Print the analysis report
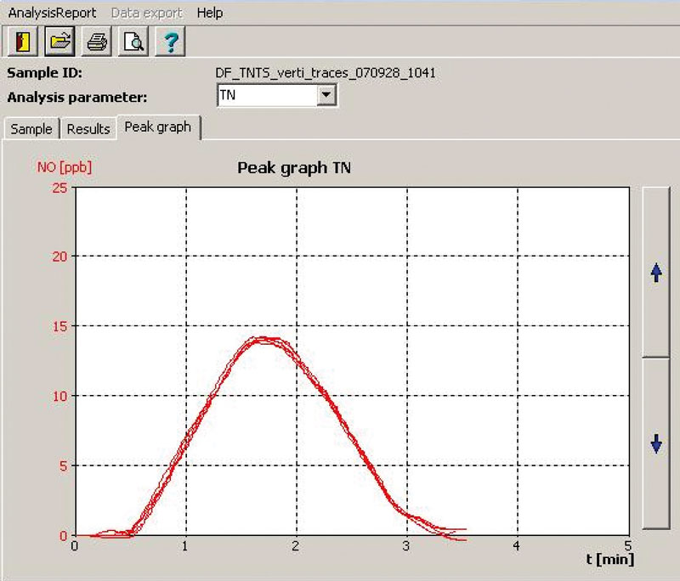Screen dimensions: 680x581 tap(97, 42)
